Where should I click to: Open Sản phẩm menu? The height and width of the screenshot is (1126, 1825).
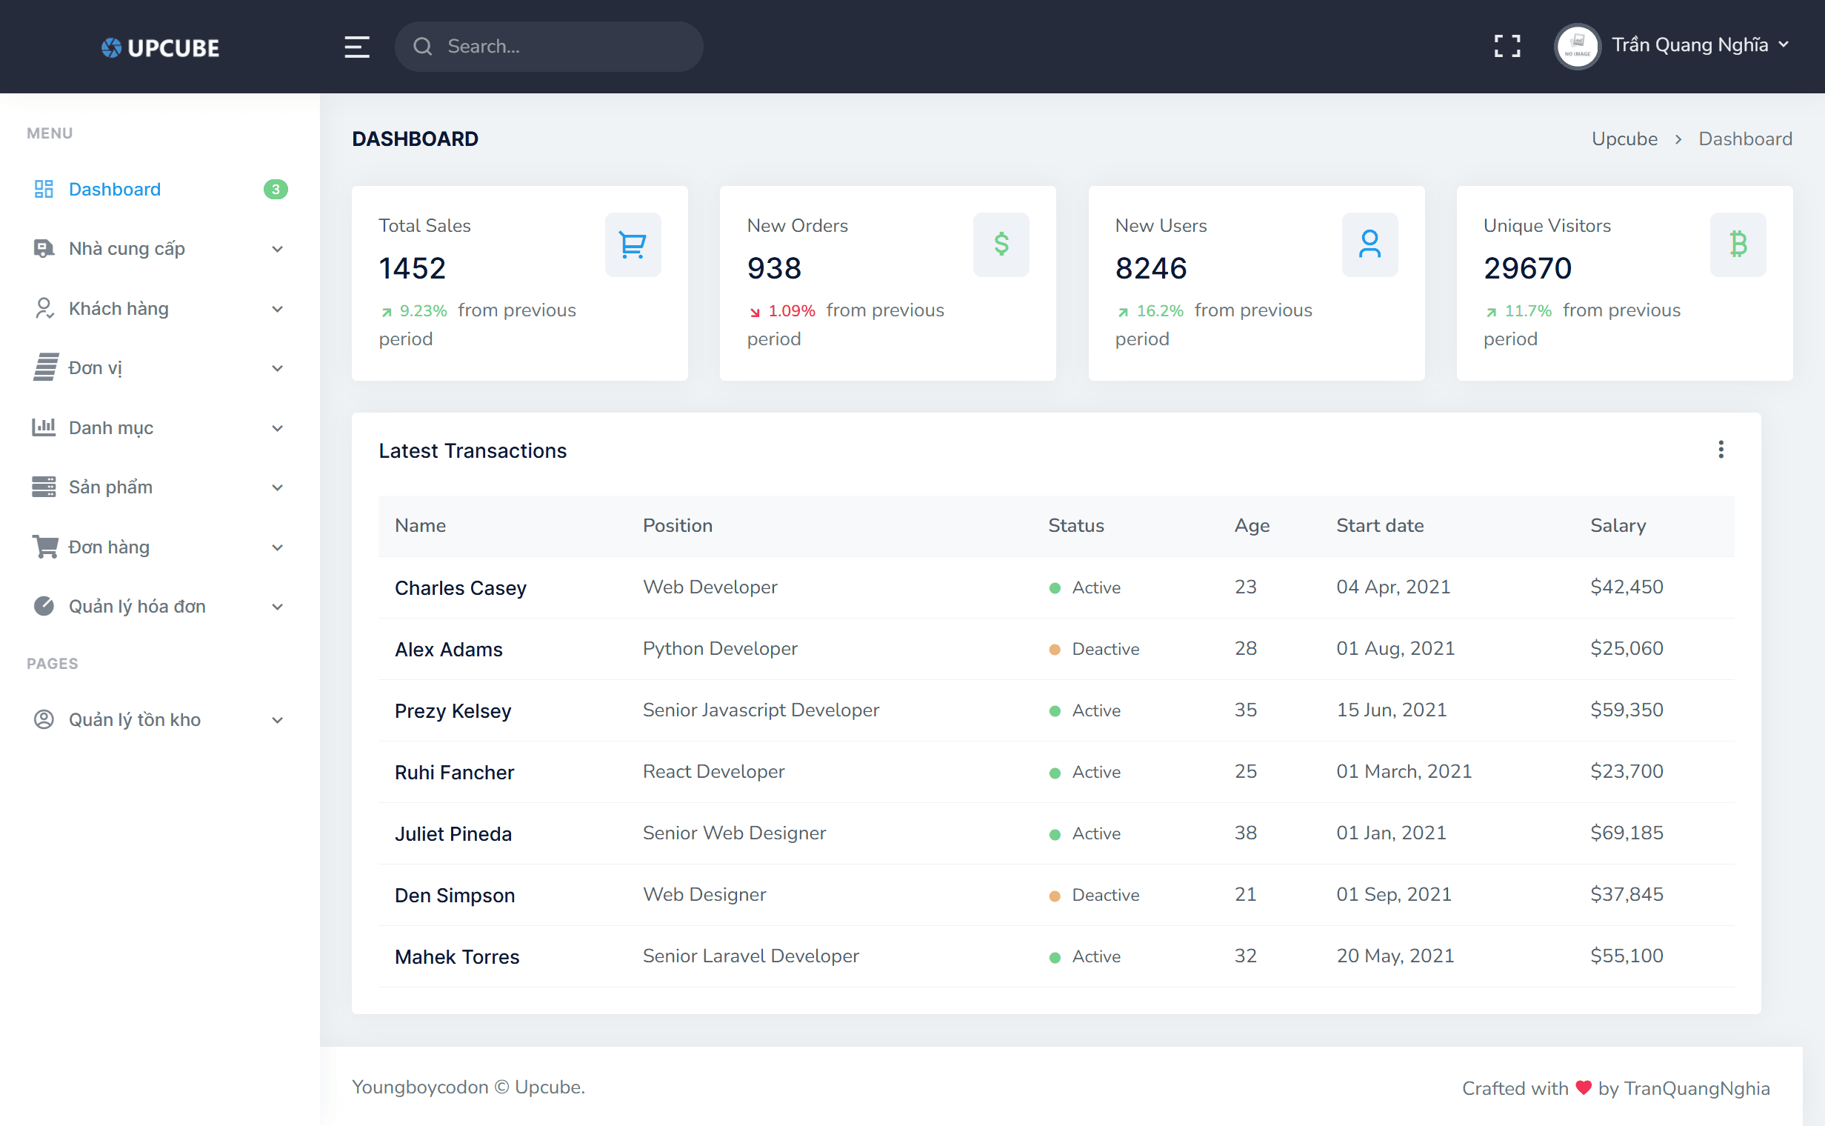[159, 487]
